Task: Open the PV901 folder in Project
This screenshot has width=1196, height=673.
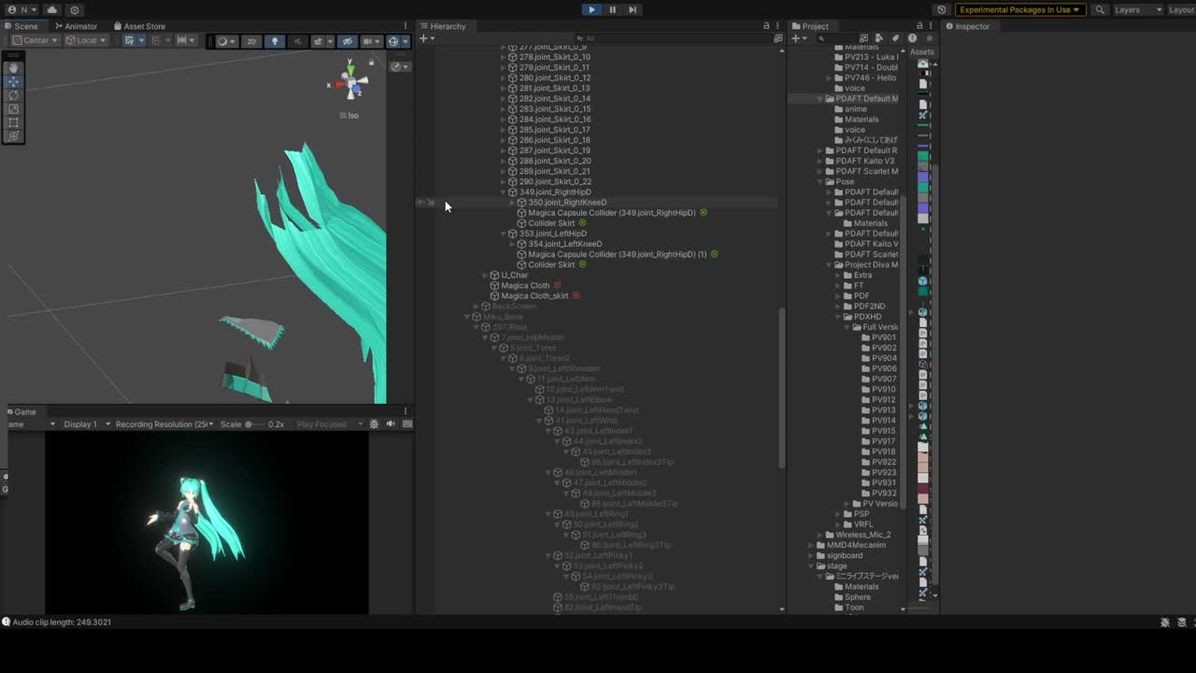Action: tap(883, 337)
